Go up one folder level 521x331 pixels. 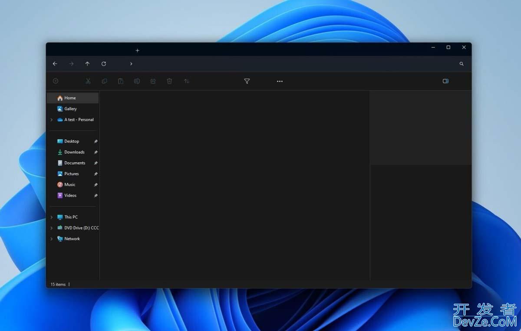pos(87,64)
